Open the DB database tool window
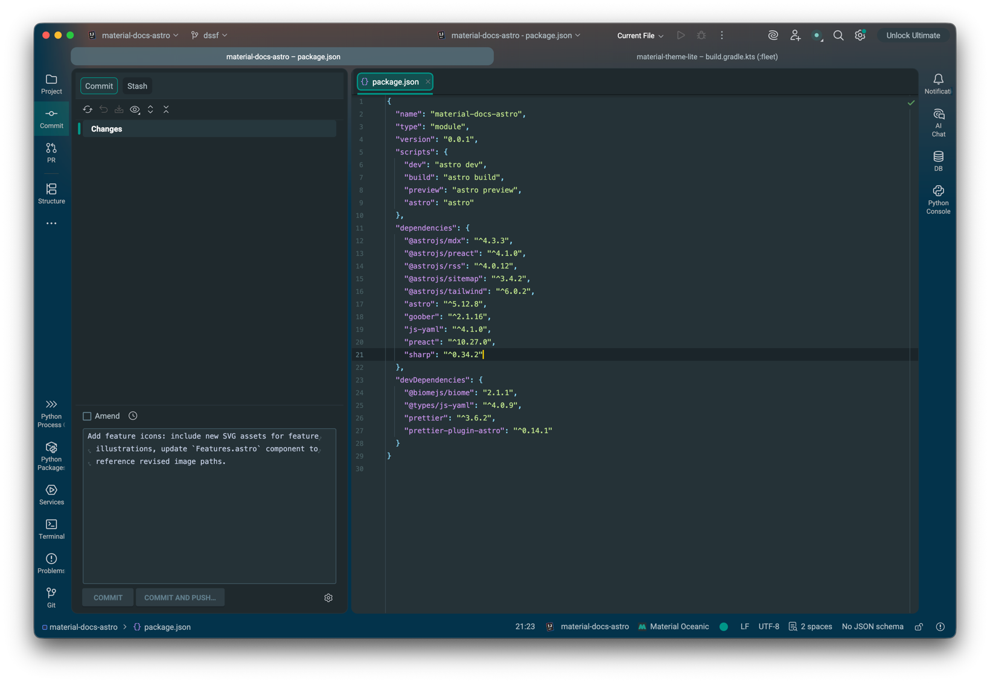 (x=938, y=161)
